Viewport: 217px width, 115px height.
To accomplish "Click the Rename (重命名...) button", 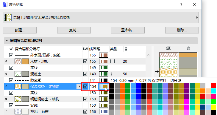I will pyautogui.click(x=128, y=30).
